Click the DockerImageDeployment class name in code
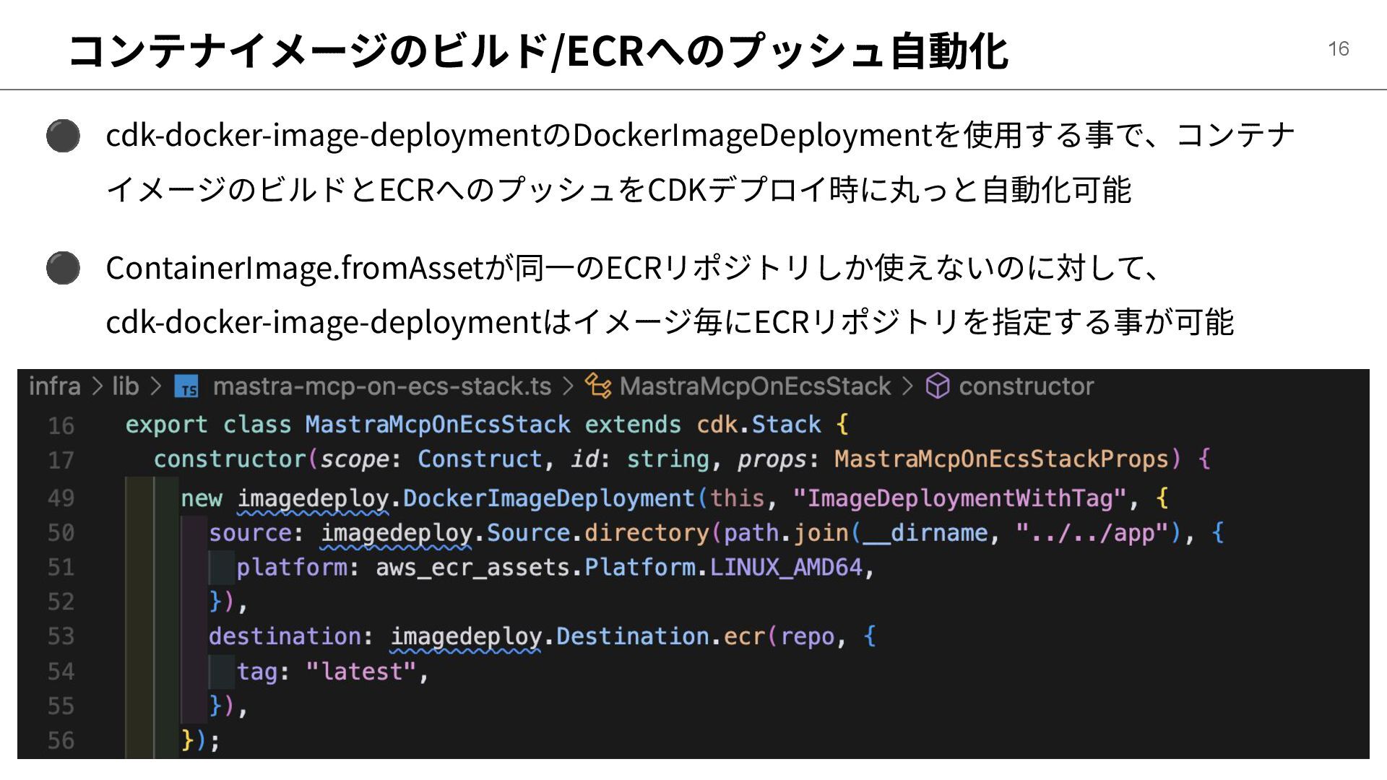Viewport: 1387px width, 780px height. [x=548, y=498]
